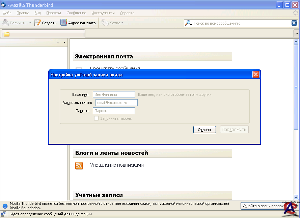The width and height of the screenshot is (300, 218).
Task: Open the tab list dropdown arrow
Action: (x=297, y=34)
